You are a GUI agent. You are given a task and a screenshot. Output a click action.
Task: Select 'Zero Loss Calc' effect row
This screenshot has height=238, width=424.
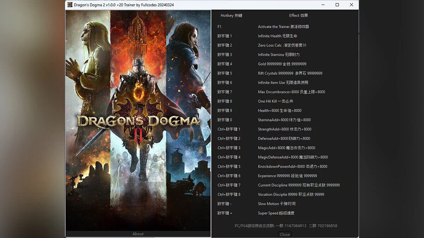pos(282,45)
